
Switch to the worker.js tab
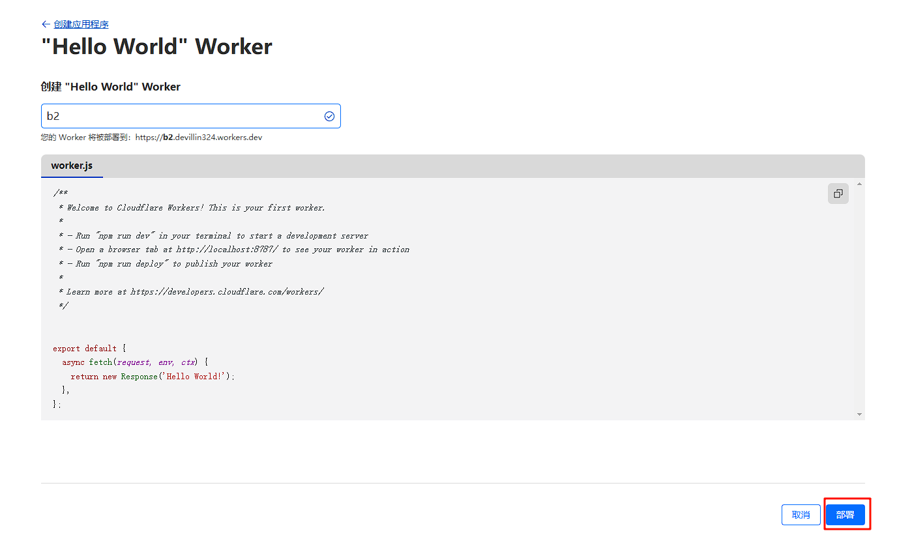tap(72, 166)
